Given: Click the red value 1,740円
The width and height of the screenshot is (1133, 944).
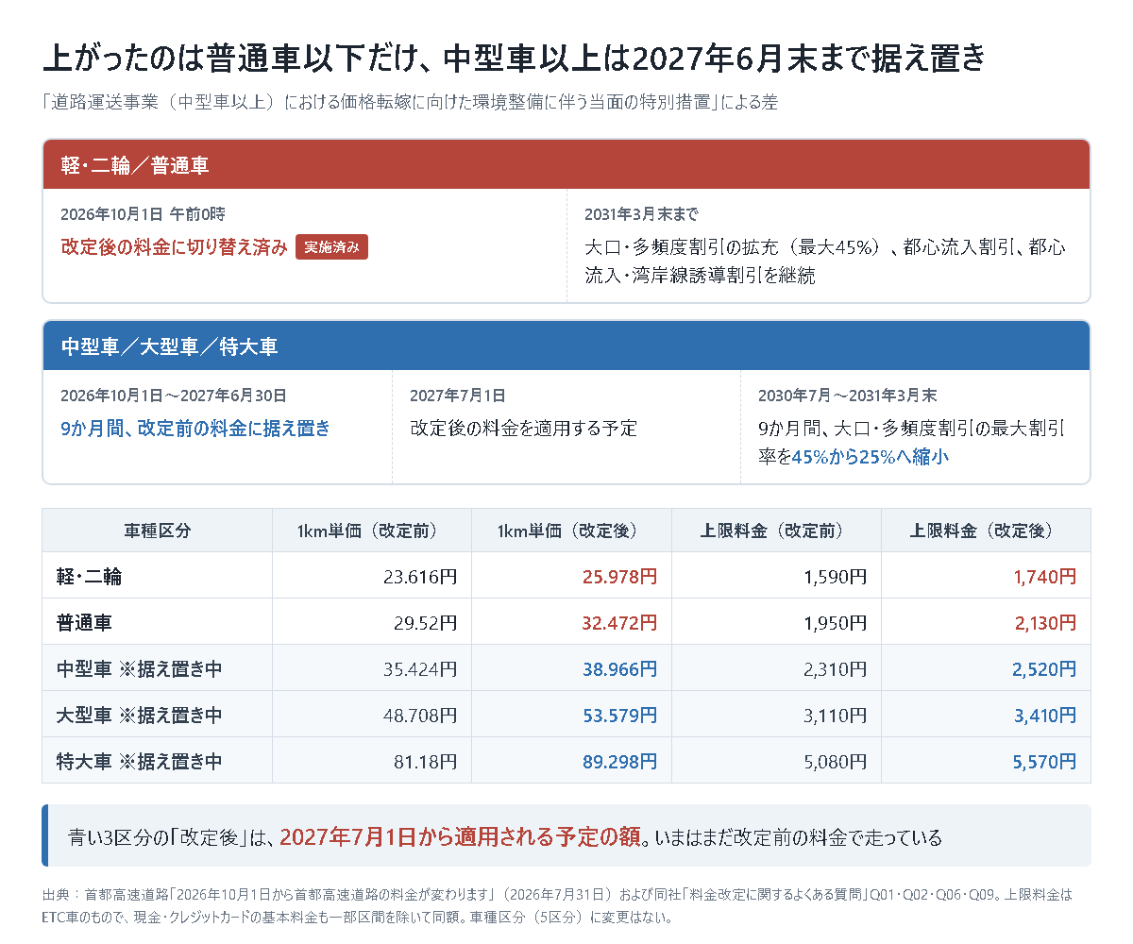Looking at the screenshot, I should [x=1044, y=576].
